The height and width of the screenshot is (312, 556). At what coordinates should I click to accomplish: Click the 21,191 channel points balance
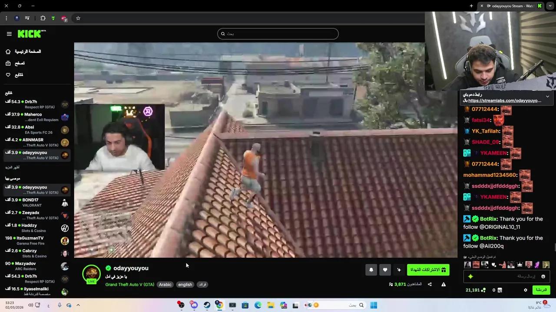[x=475, y=290]
